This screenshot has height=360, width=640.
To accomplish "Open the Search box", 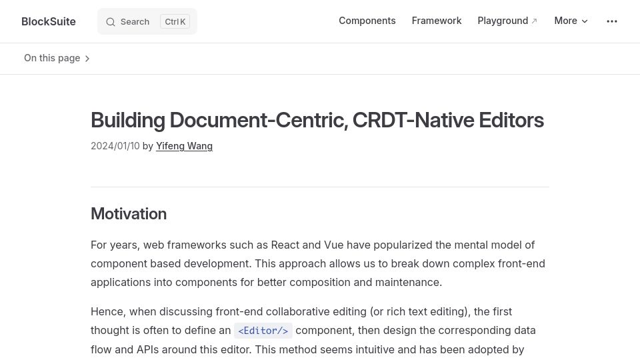I will click(x=147, y=21).
